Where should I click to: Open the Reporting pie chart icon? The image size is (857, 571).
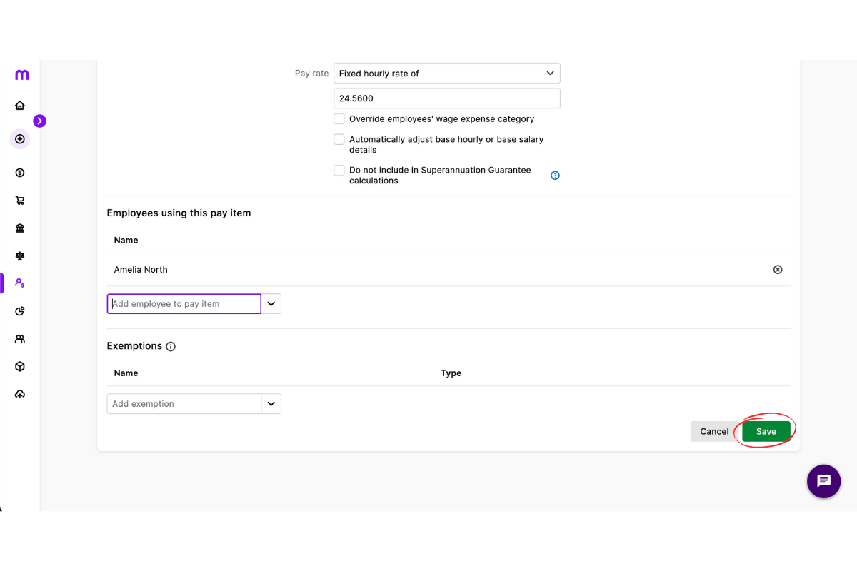click(20, 311)
